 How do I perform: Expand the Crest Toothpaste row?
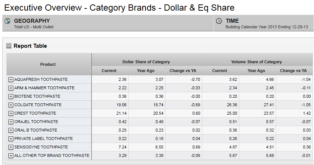coord(11,113)
